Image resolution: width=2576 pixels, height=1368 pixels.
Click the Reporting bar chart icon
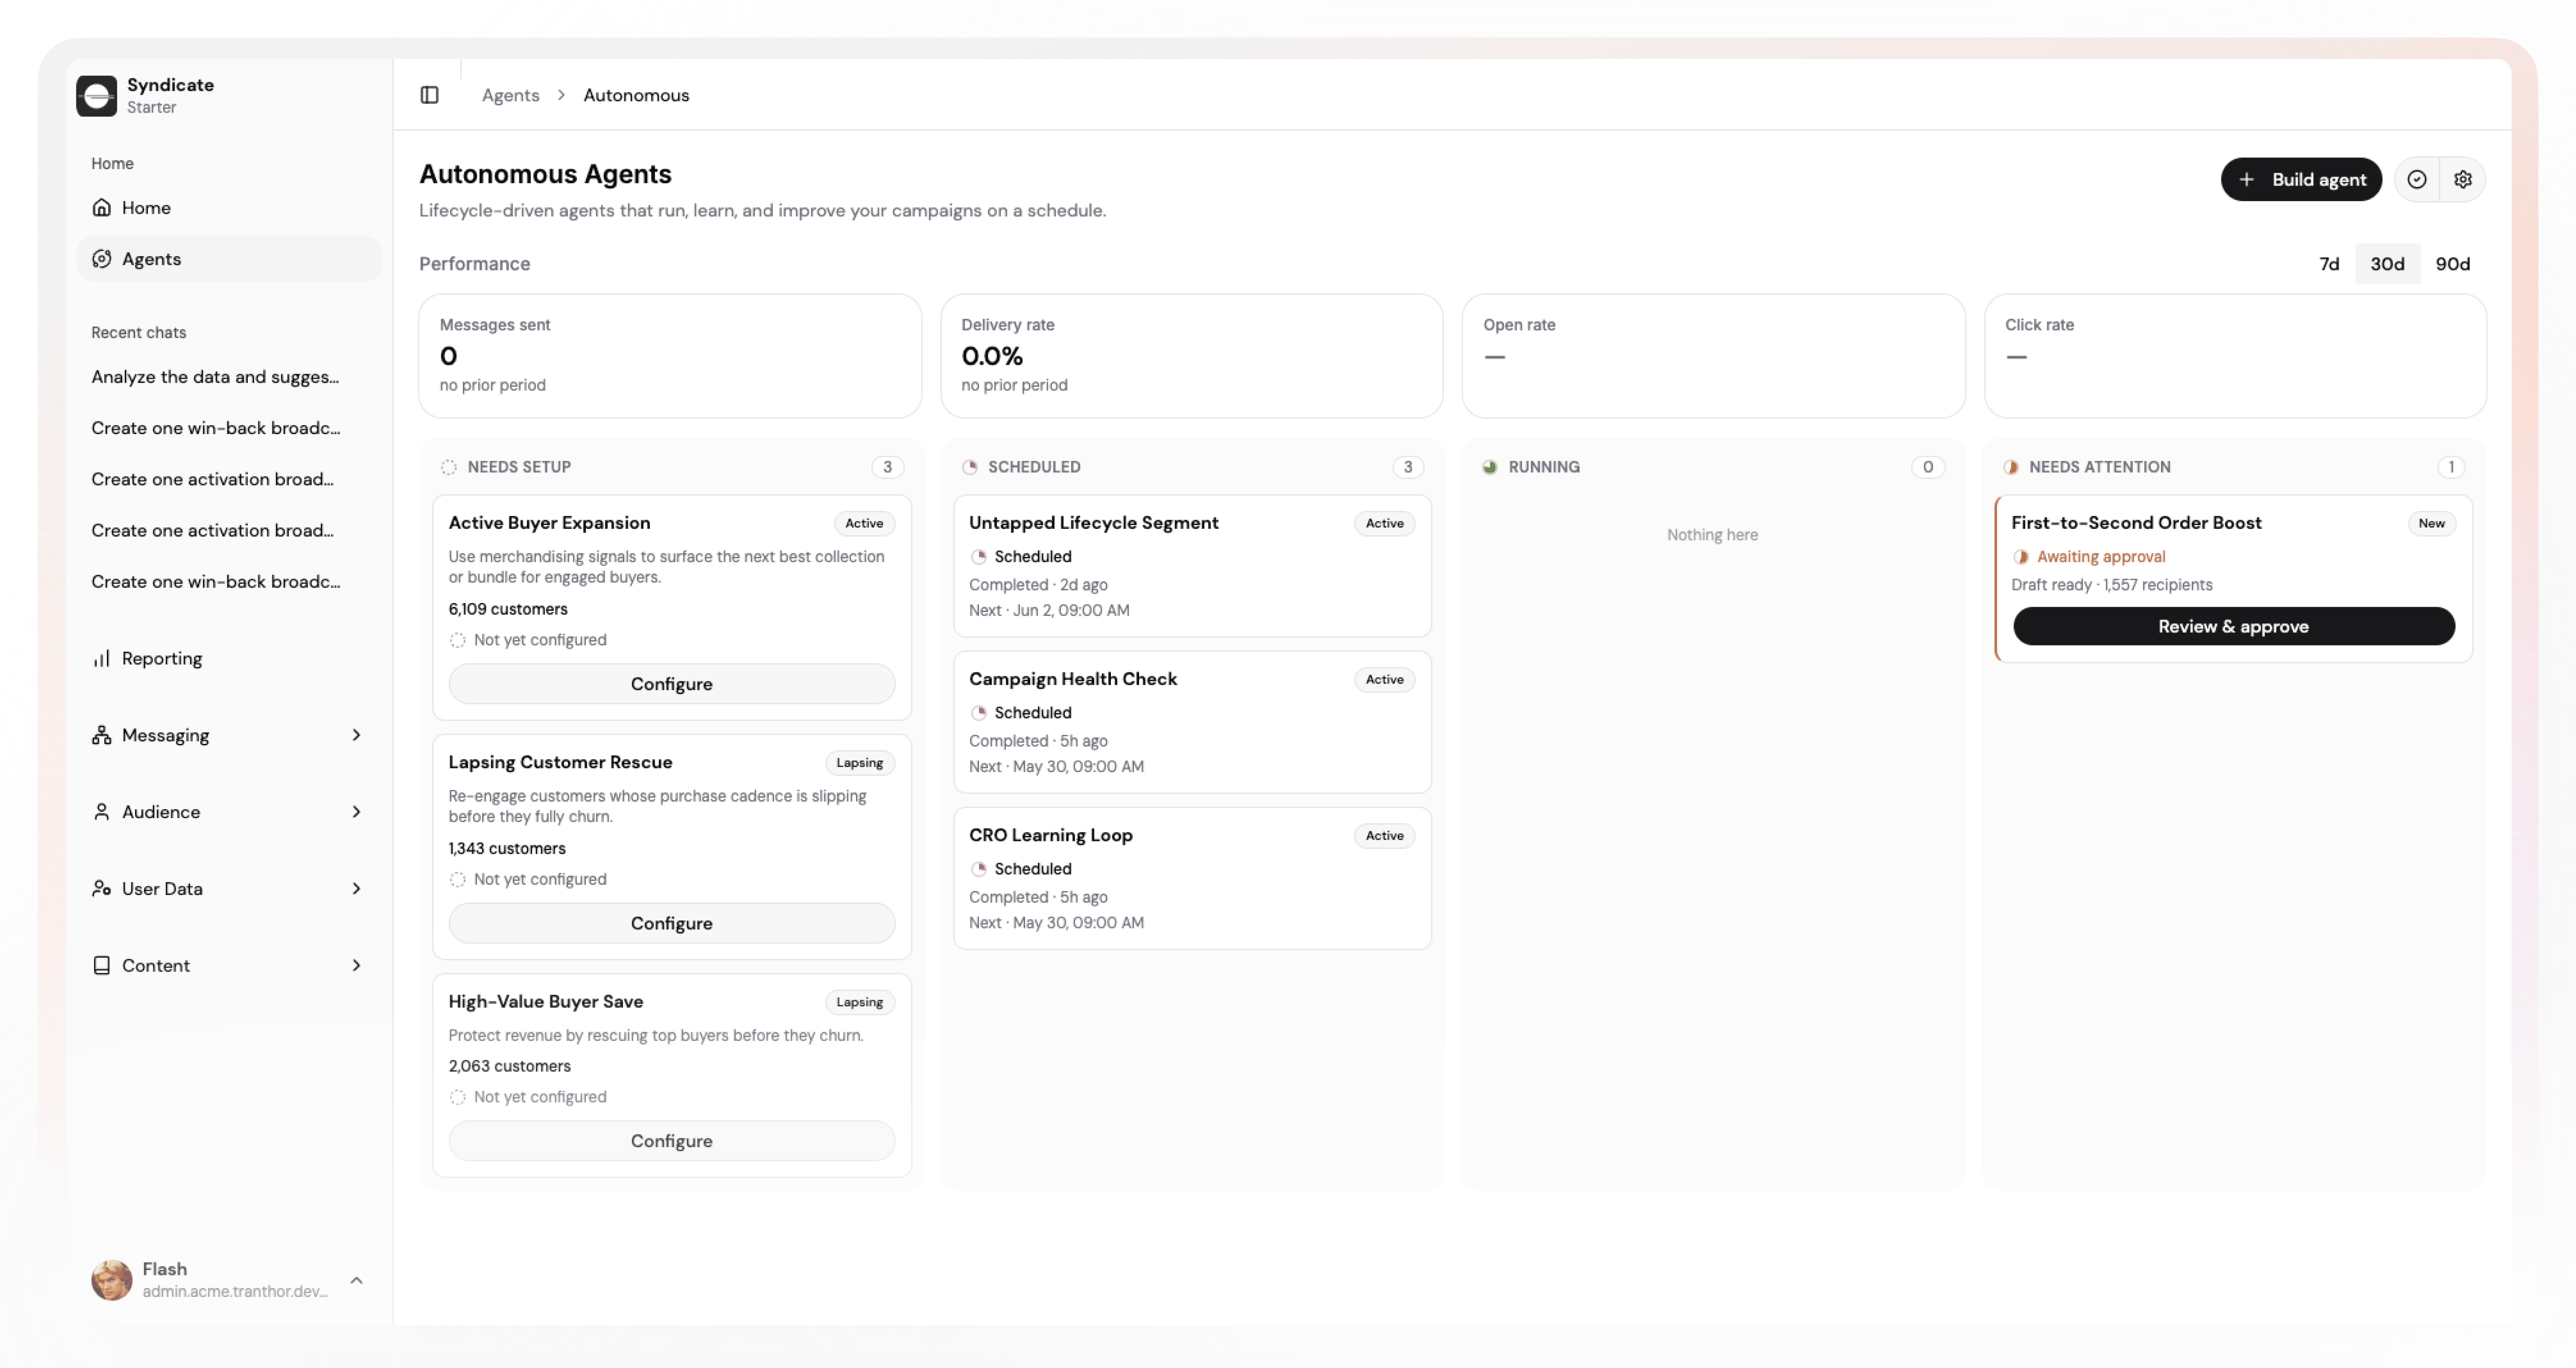pos(101,658)
